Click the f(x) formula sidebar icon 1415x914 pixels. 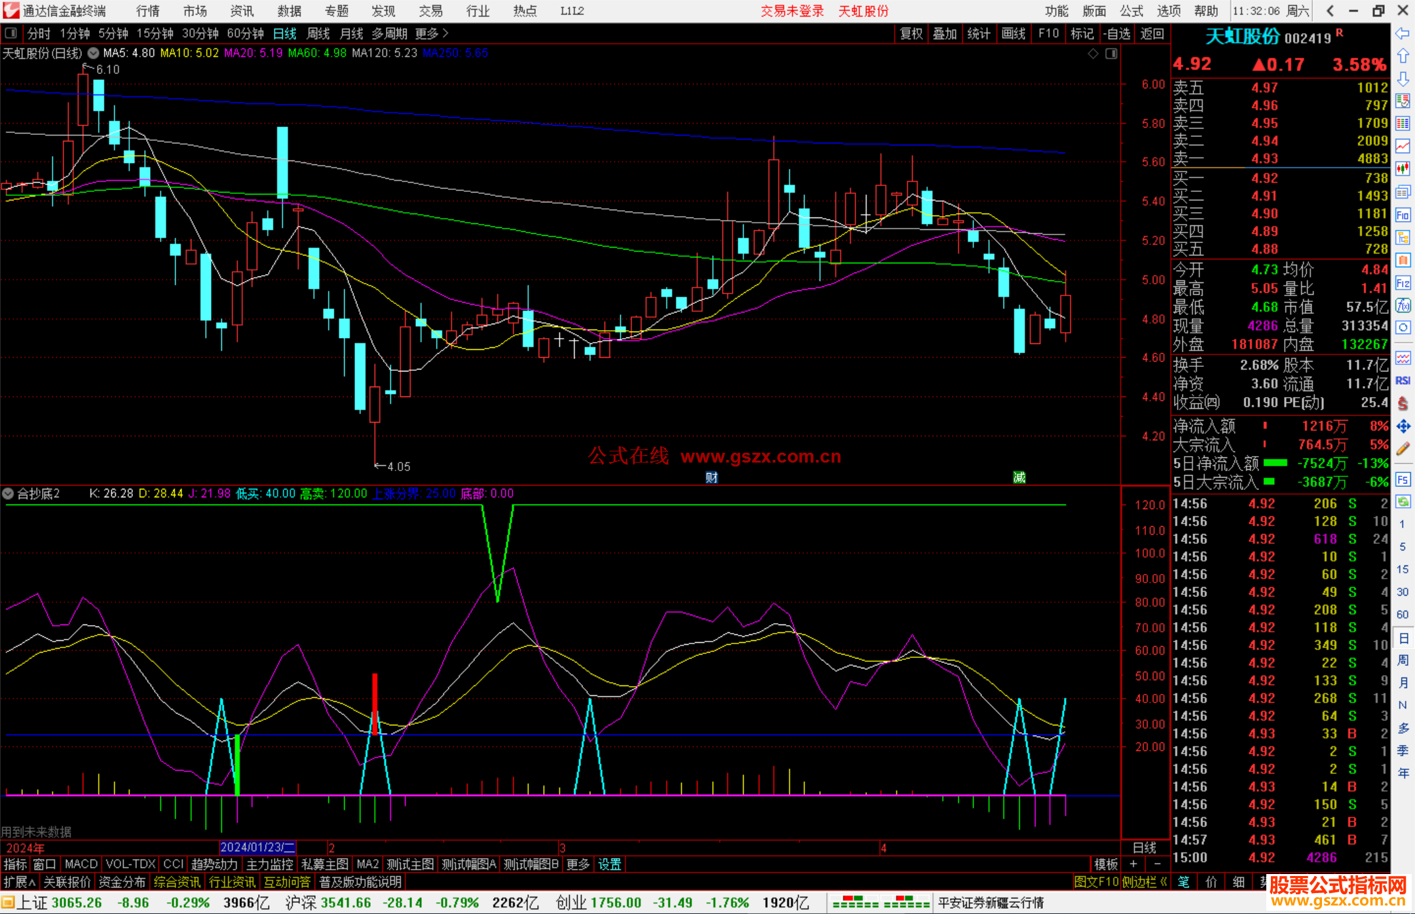[x=1403, y=306]
